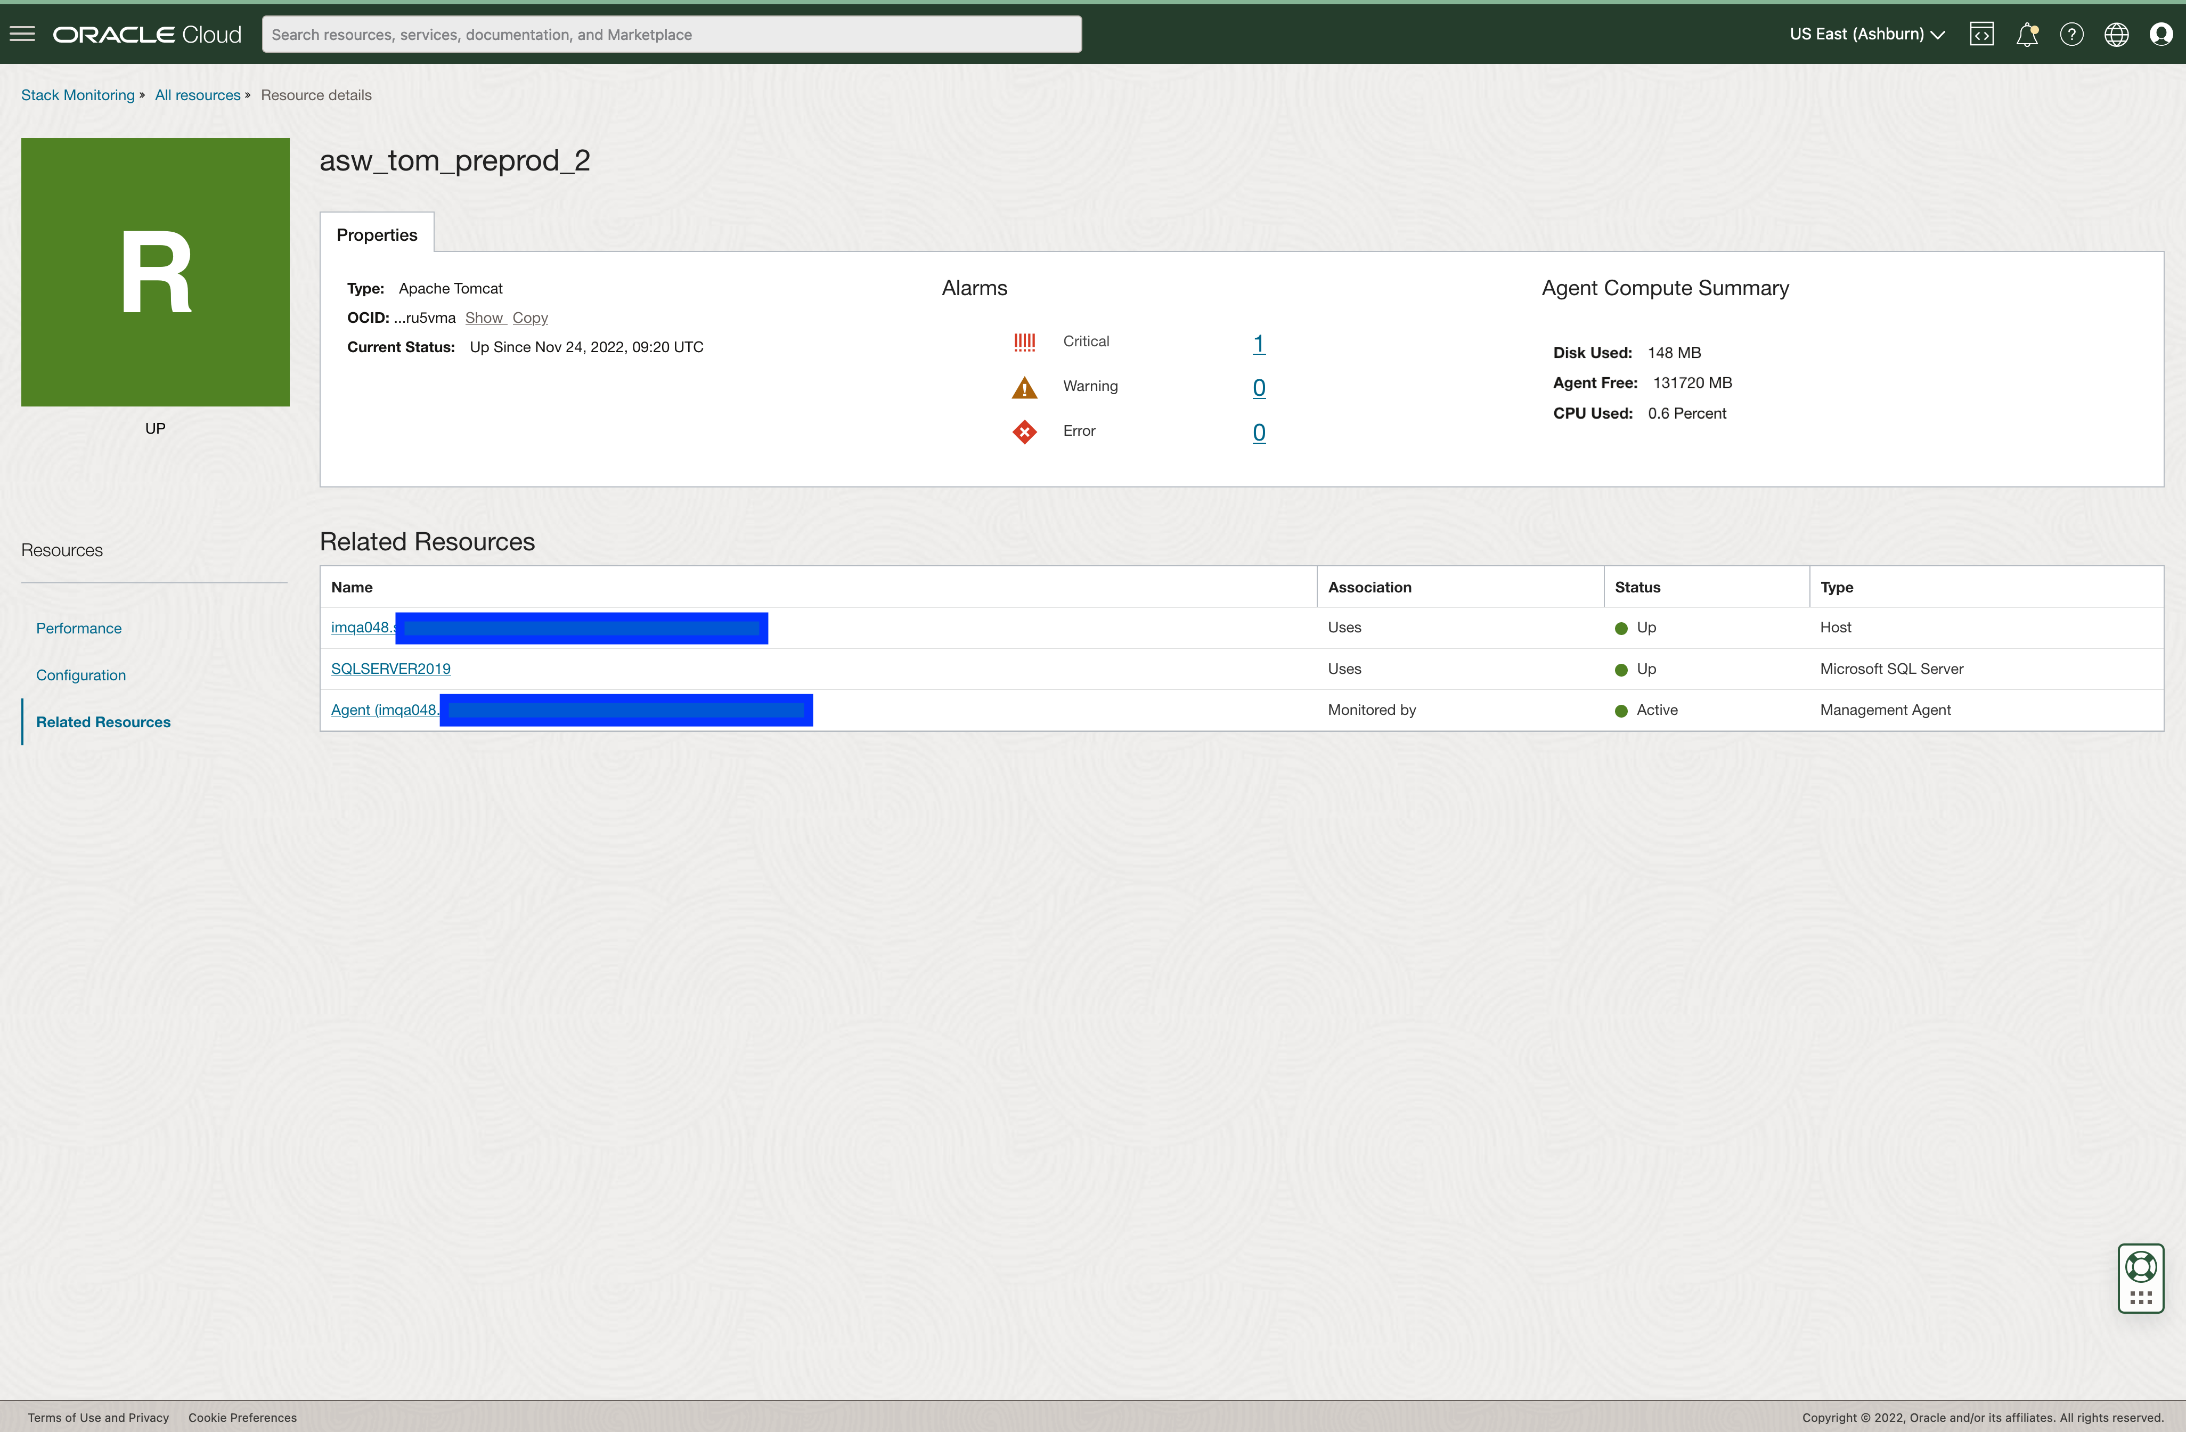Select Related Resources in the sidebar

tap(103, 722)
